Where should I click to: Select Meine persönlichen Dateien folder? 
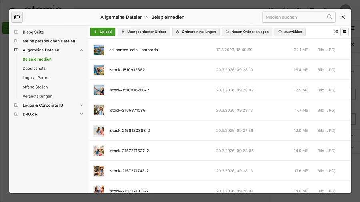(49, 41)
